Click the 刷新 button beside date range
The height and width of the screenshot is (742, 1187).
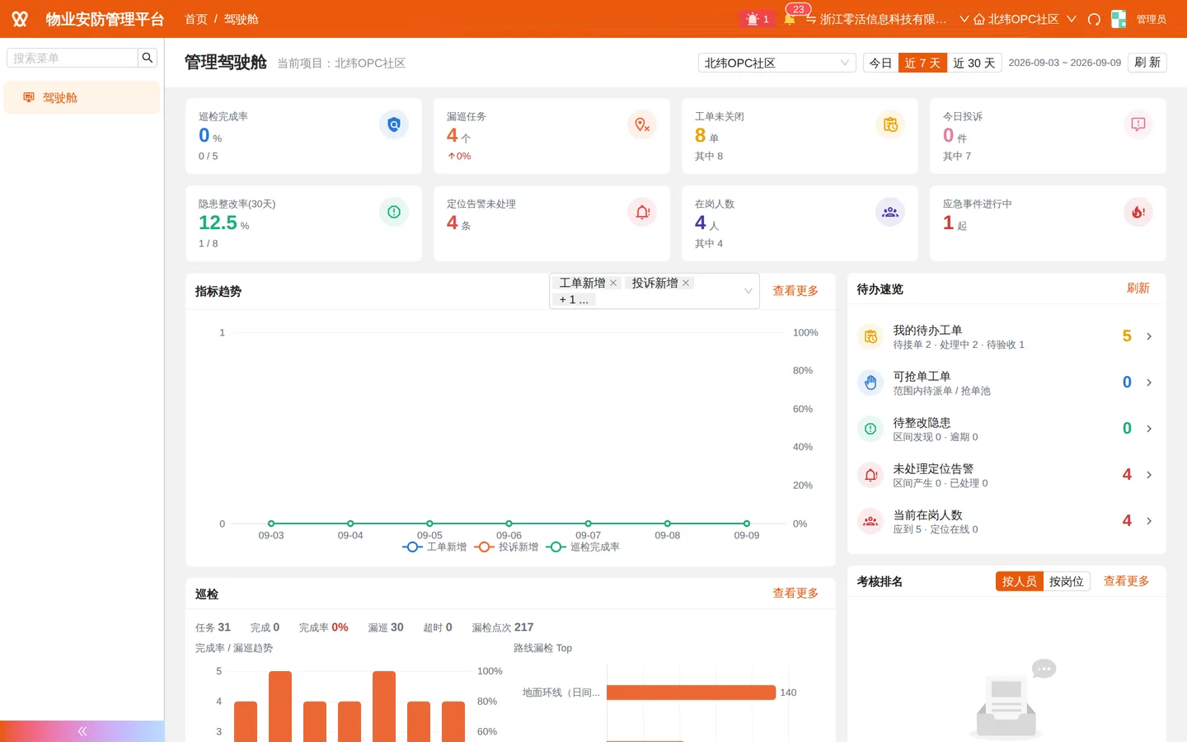tap(1147, 63)
